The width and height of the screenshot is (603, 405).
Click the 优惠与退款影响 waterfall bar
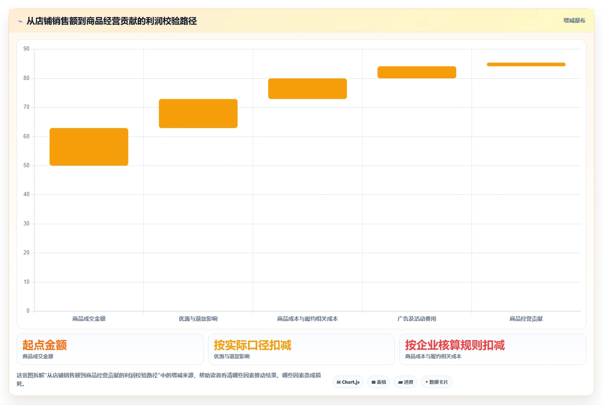[198, 114]
